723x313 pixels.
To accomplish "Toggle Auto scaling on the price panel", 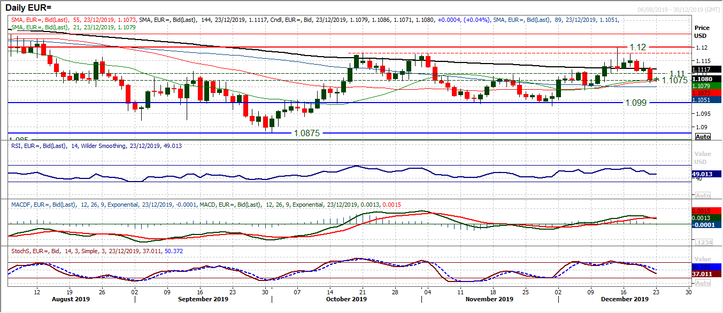I will 703,137.
